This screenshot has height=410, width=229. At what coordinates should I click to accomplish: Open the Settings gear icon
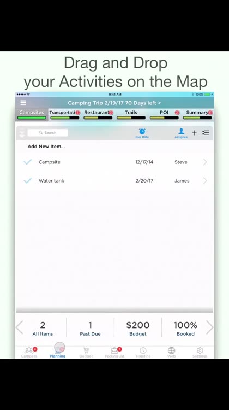200,350
